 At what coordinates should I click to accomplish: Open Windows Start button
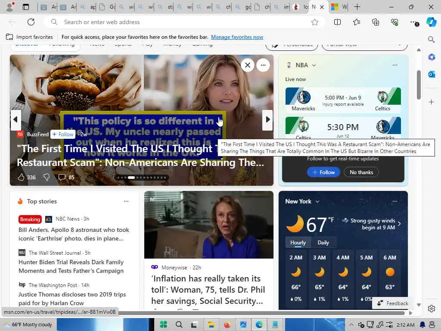(x=163, y=325)
